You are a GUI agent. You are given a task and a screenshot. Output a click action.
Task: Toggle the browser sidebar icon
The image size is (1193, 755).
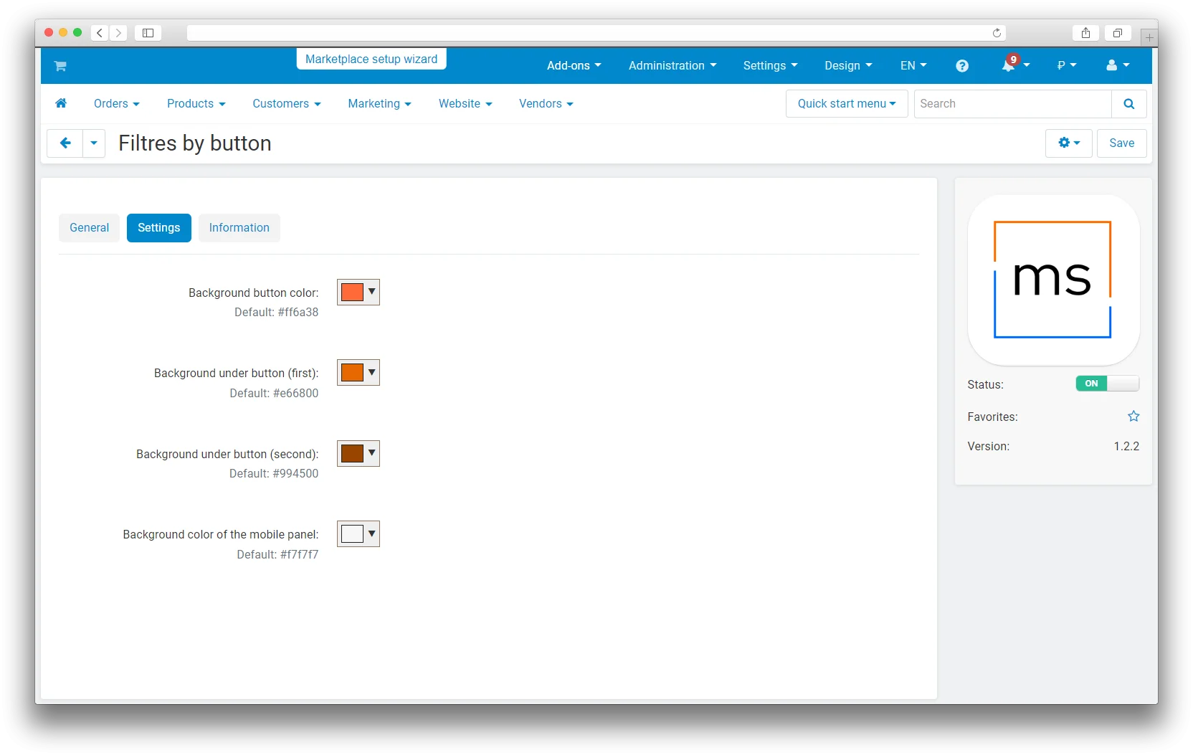tap(148, 33)
